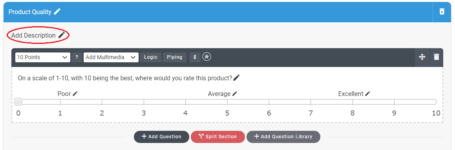Click the slider handle at zero

click(x=18, y=102)
